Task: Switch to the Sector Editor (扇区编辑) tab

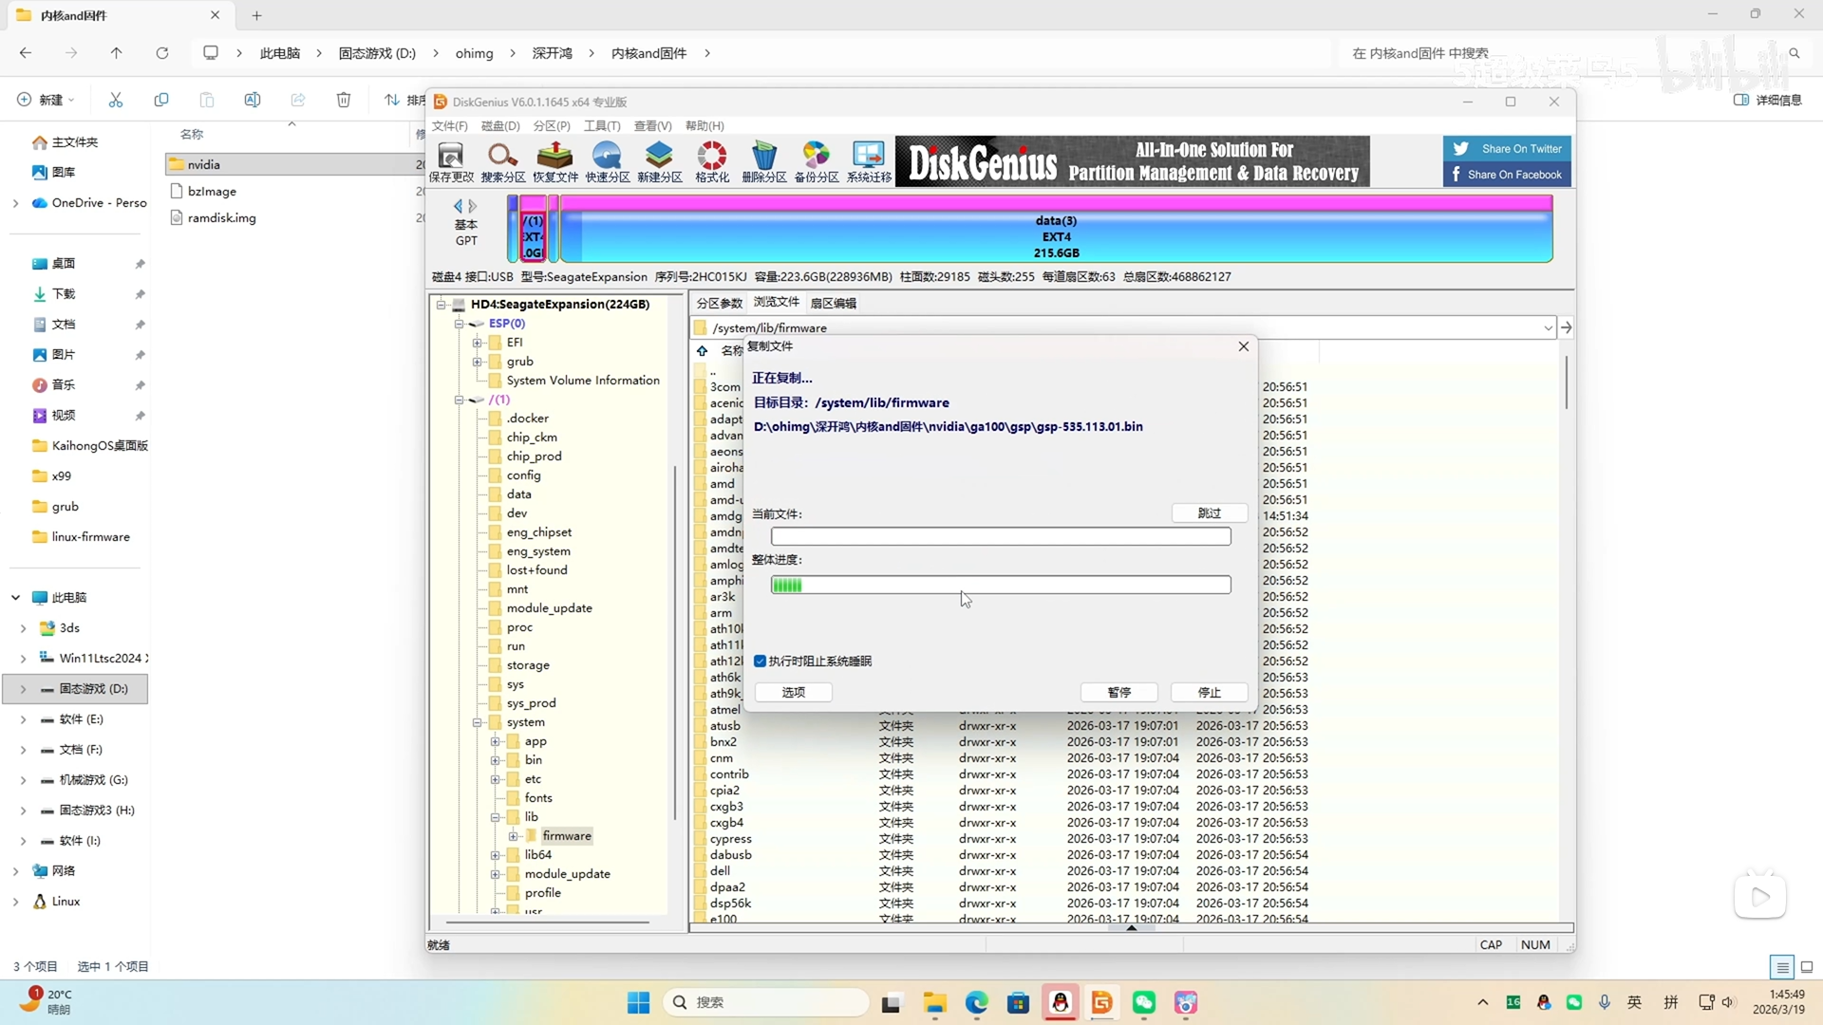Action: pyautogui.click(x=833, y=304)
